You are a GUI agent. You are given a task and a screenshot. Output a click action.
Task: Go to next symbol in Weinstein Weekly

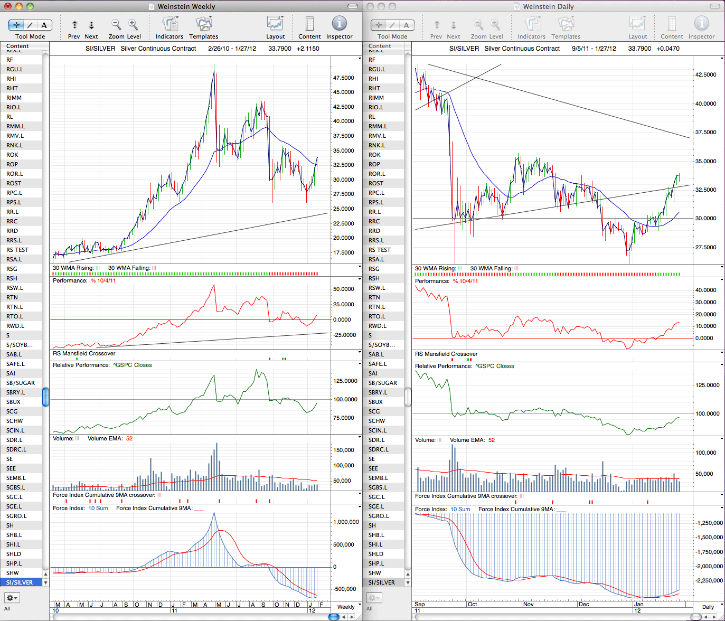tap(91, 25)
